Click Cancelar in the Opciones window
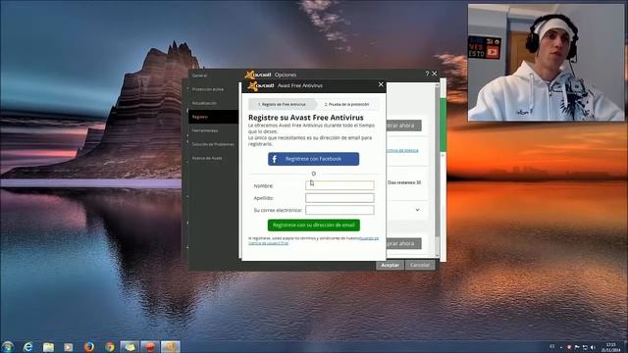This screenshot has width=628, height=353. (x=420, y=265)
